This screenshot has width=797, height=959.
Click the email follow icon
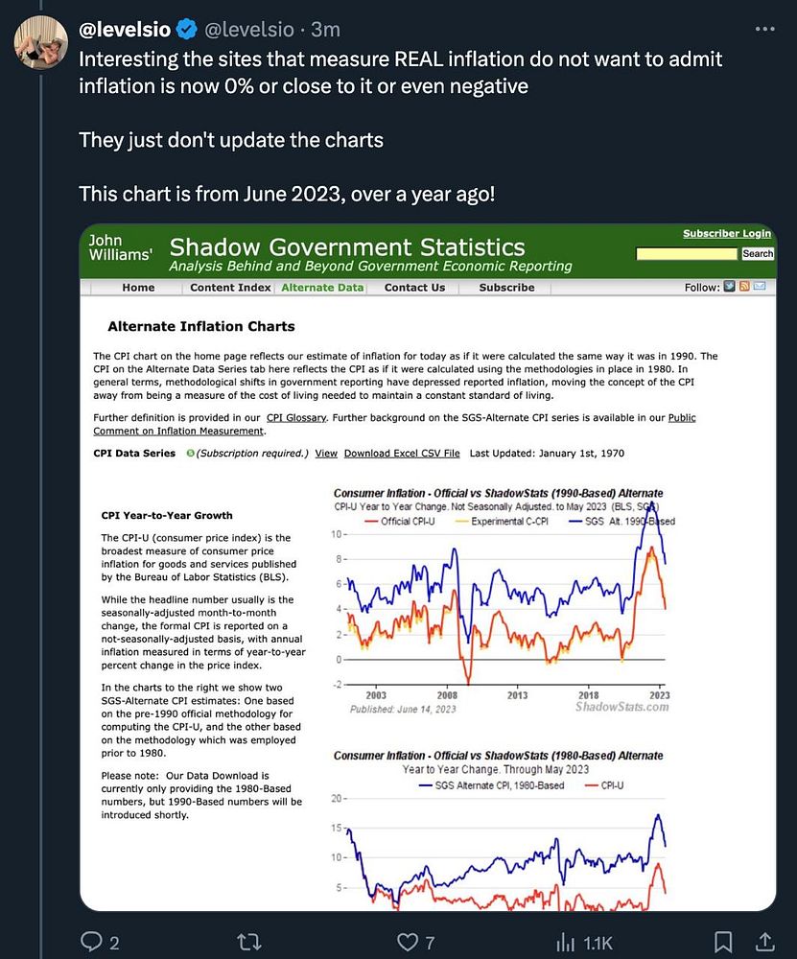coord(760,287)
